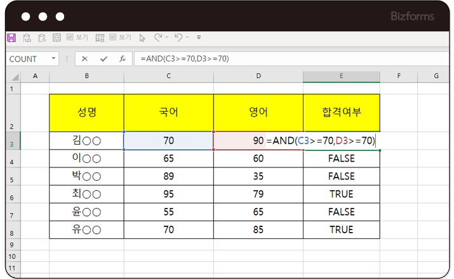This screenshot has height=279, width=454.
Task: Click the table/pivot grid toolbar icon
Action: click(100, 38)
